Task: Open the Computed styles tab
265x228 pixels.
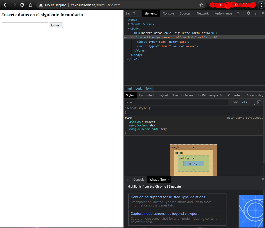Action: pos(146,95)
